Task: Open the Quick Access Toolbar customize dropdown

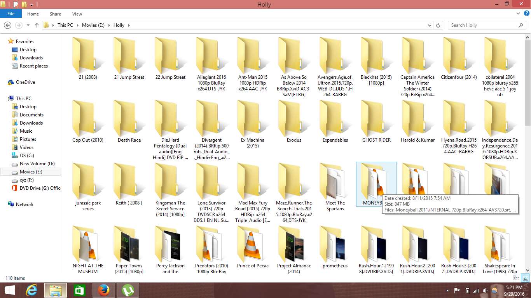Action: tap(31, 5)
